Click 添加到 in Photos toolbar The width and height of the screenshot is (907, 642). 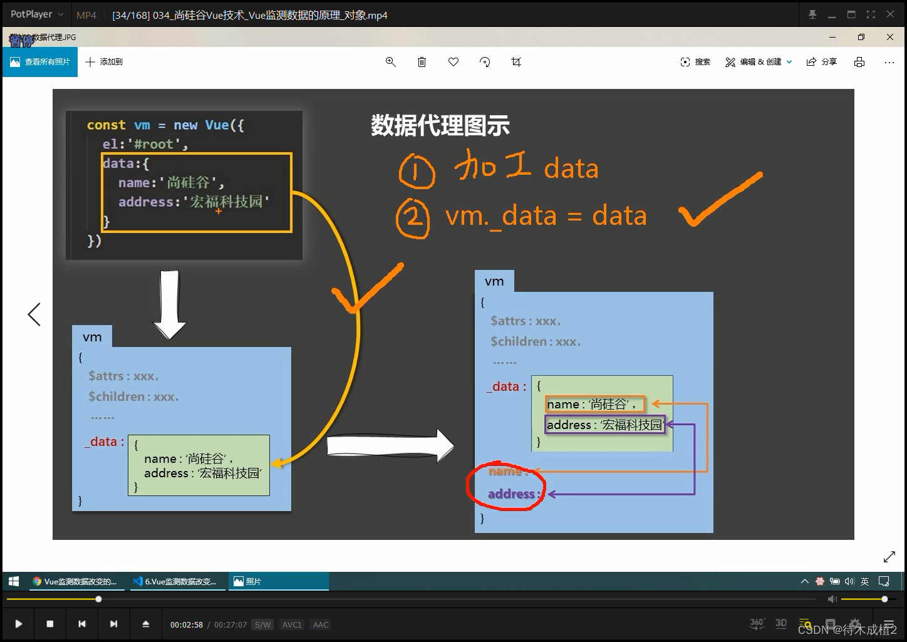104,62
